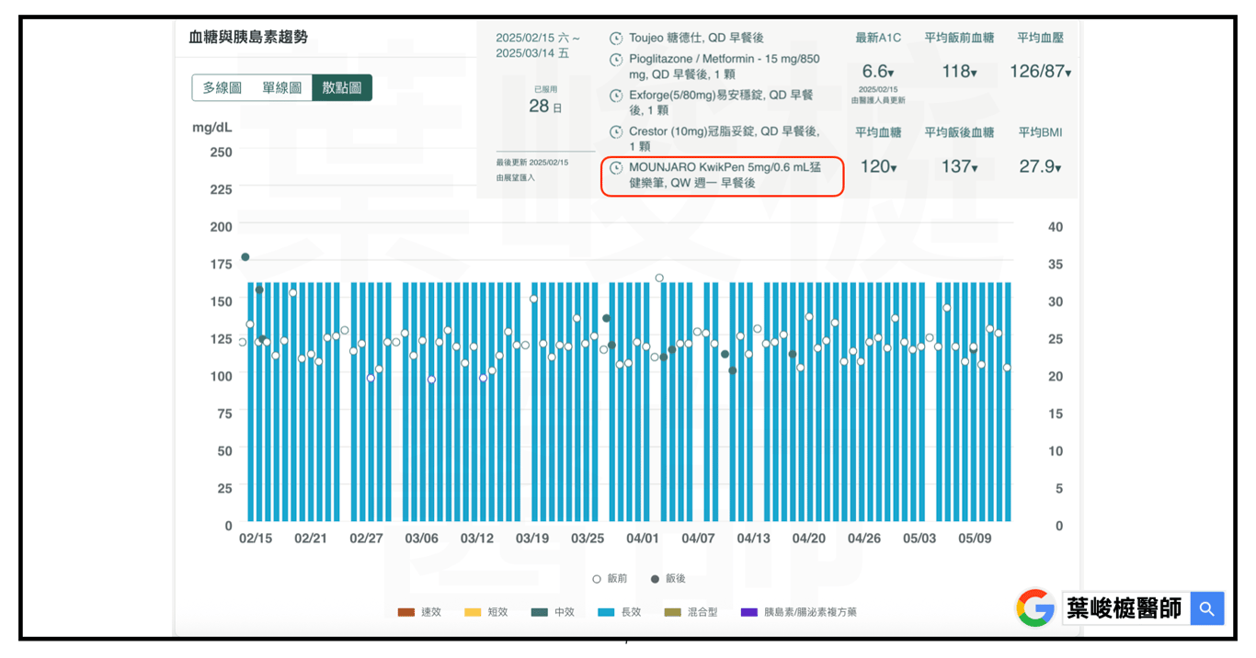
Task: Click the clock icon beside Pioglitazone / Metformin
Action: click(x=616, y=60)
